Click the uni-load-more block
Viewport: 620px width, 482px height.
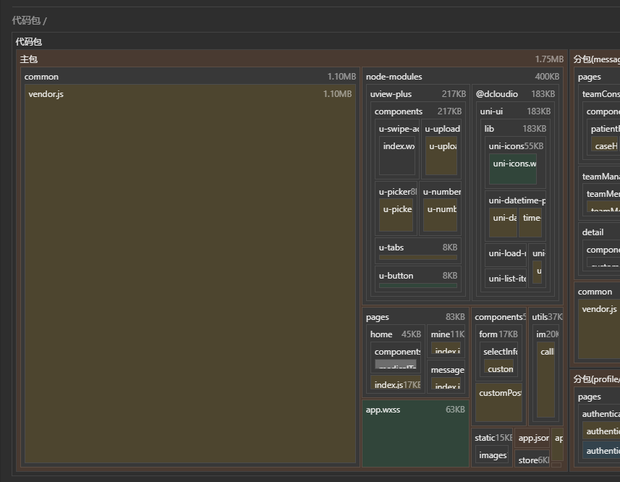click(x=506, y=254)
